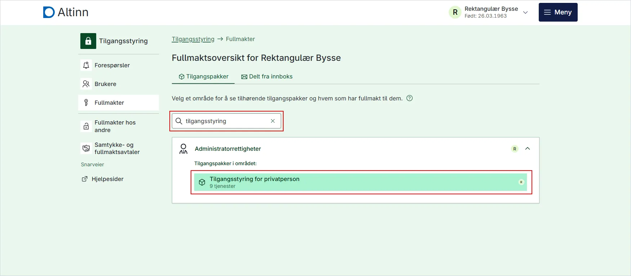Click the R badge in Administratorrettigheter header
The width and height of the screenshot is (631, 276).
click(x=515, y=149)
